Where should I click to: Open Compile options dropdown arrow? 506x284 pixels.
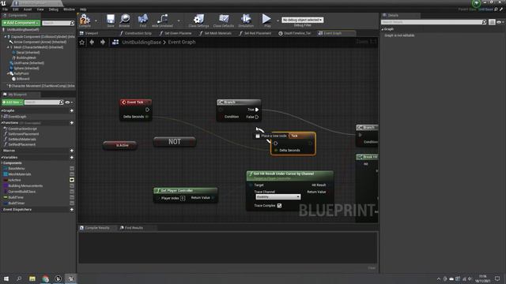tap(96, 21)
